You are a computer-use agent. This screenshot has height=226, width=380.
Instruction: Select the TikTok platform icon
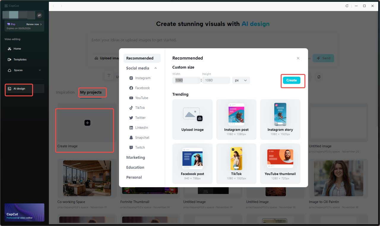131,108
